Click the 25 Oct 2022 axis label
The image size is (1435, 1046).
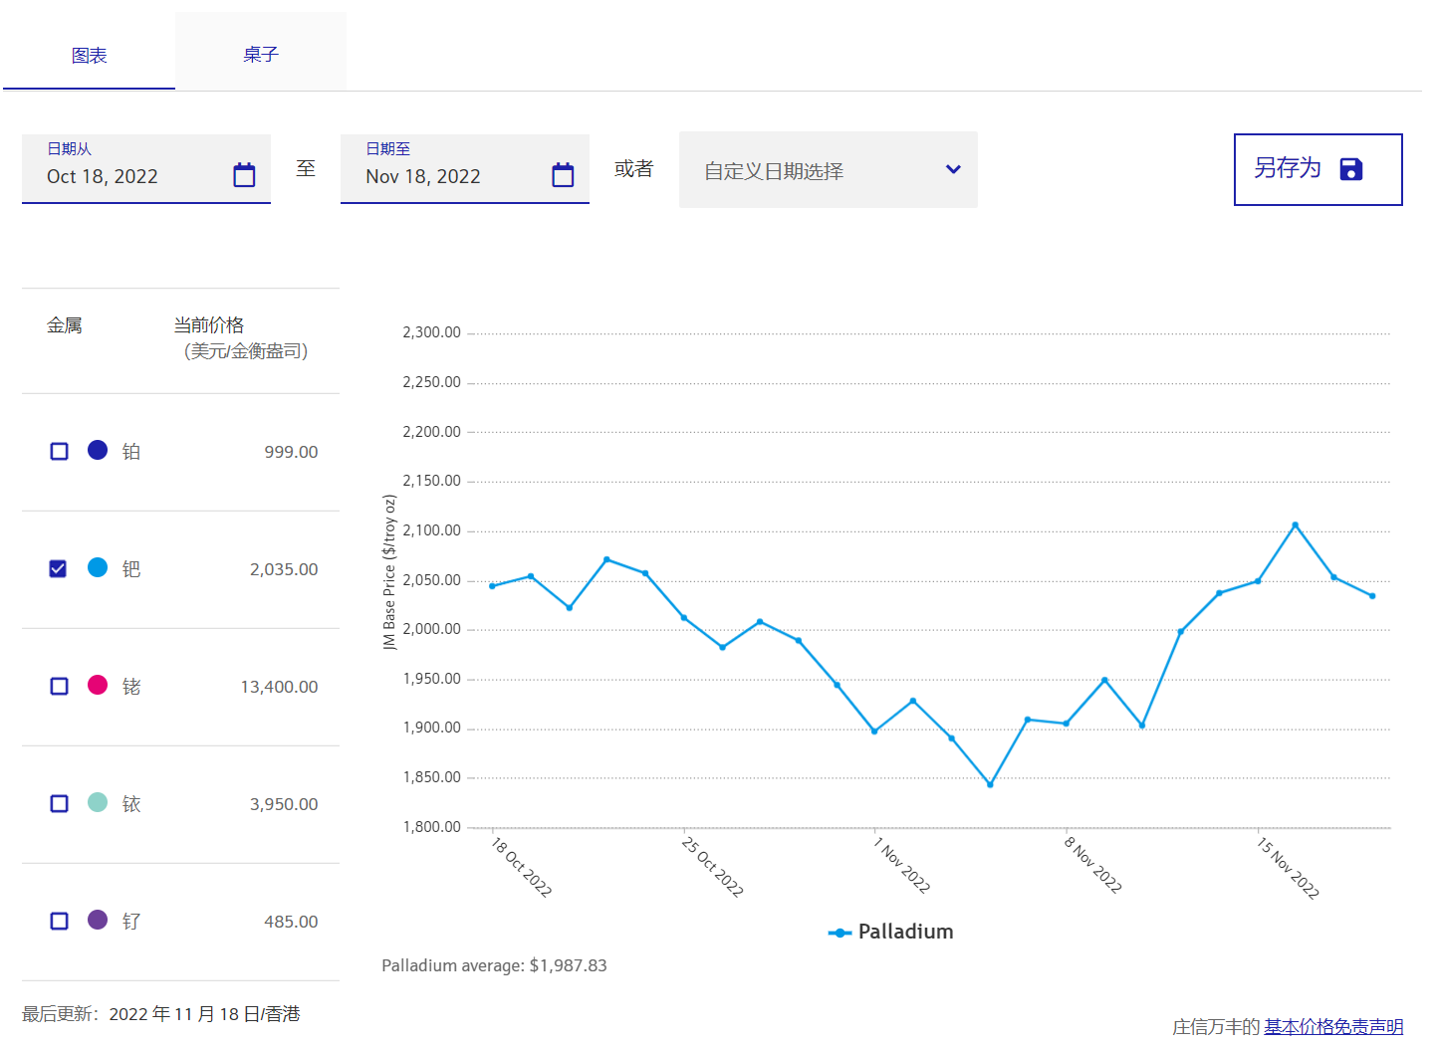713,866
